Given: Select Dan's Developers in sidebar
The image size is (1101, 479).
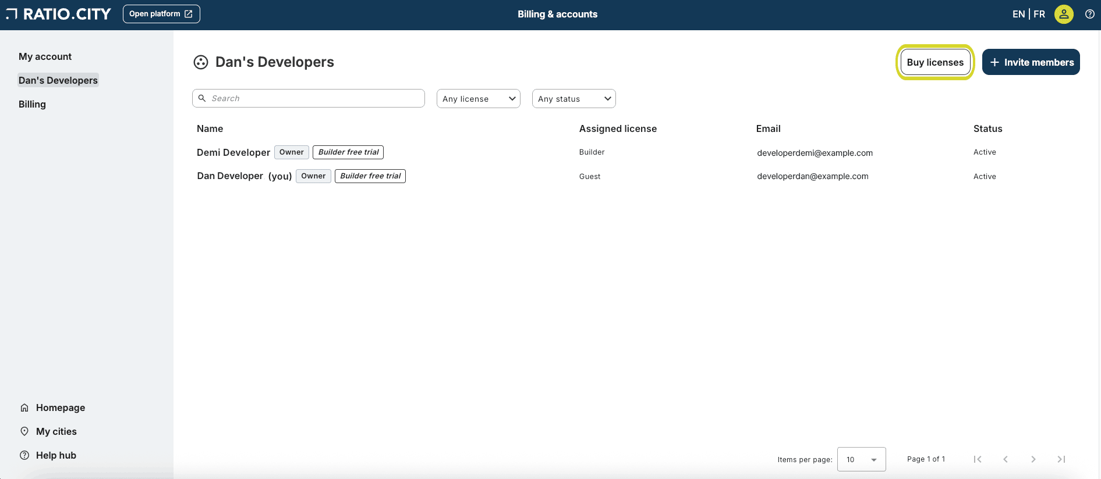Looking at the screenshot, I should [x=58, y=80].
